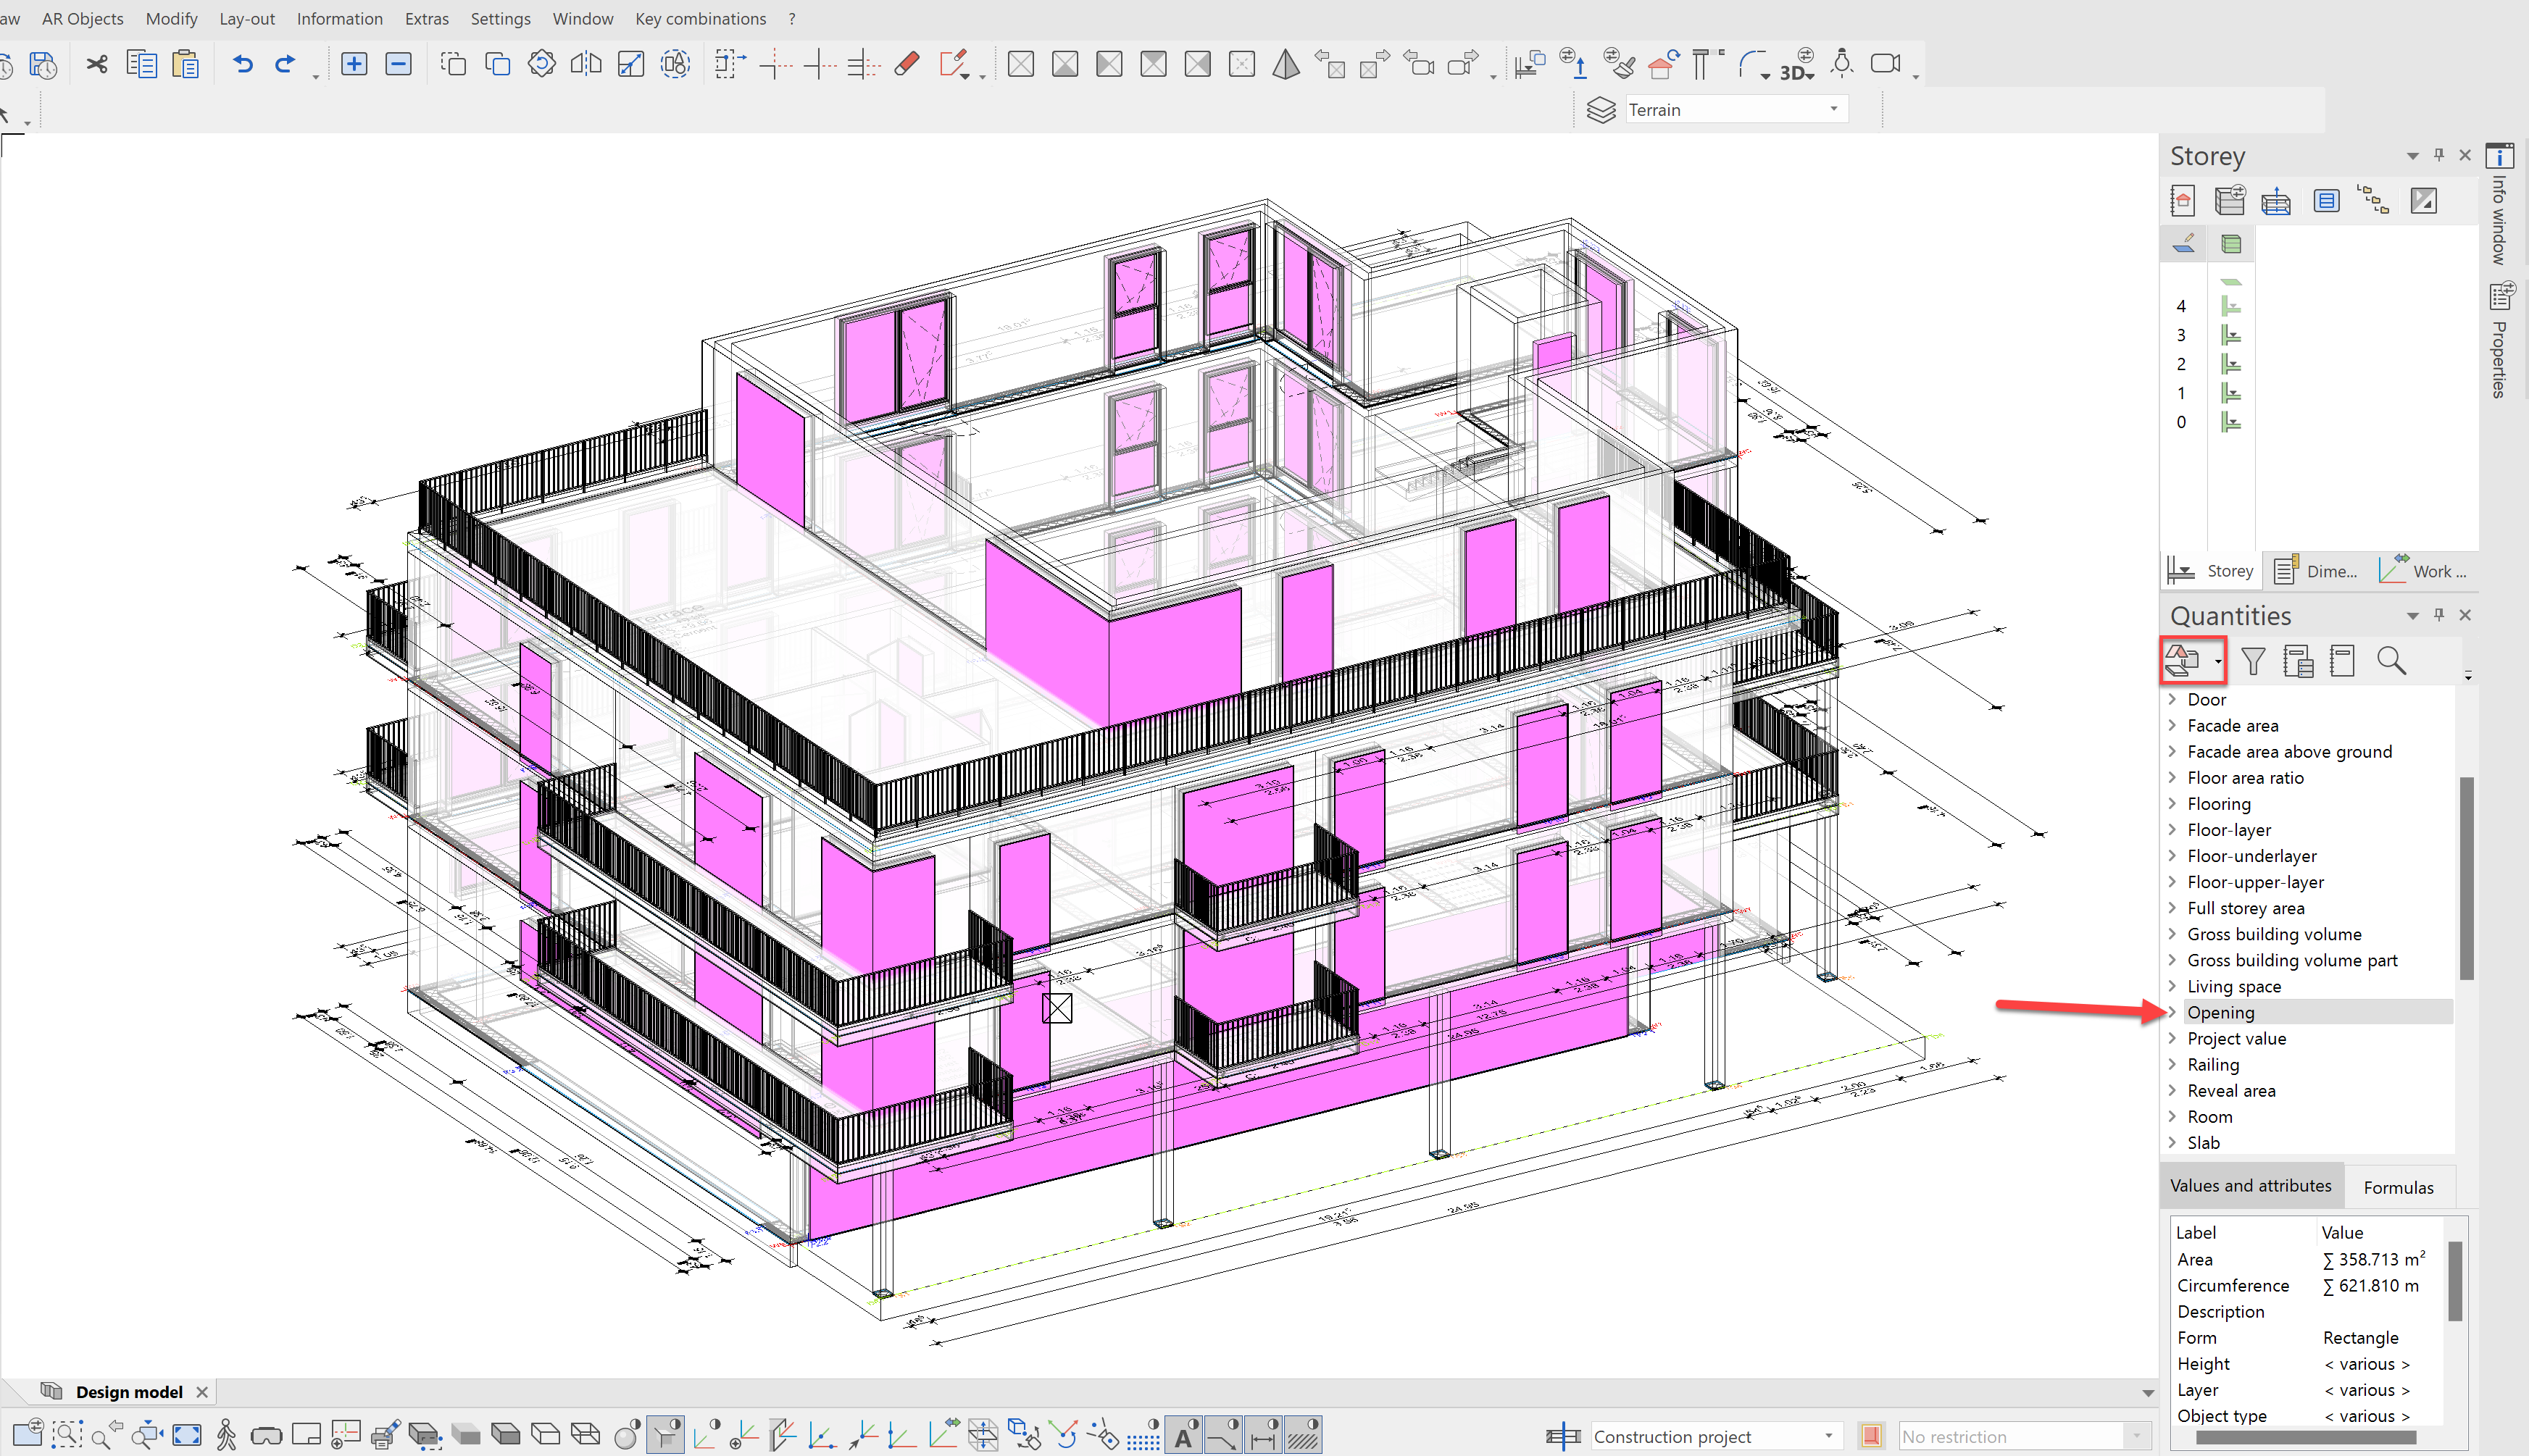Screen dimensions: 2529x1456
Task: Select the Scale tool icon
Action: pyautogui.click(x=630, y=65)
